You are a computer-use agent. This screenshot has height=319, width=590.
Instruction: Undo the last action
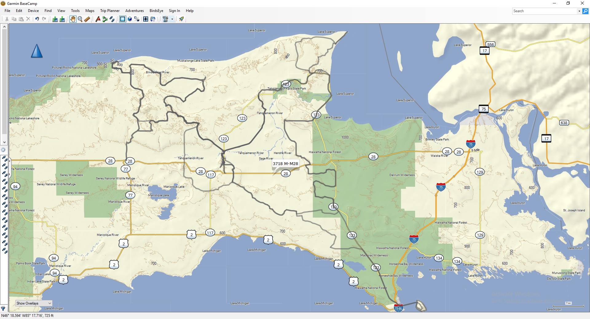click(37, 19)
